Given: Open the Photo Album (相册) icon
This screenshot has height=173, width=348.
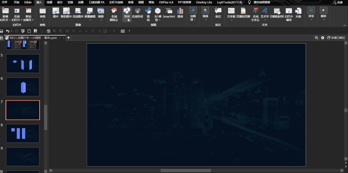Looking at the screenshot, I should tap(101, 11).
